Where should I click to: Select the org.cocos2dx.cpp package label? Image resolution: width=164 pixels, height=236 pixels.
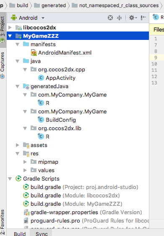pyautogui.click(x=62, y=70)
